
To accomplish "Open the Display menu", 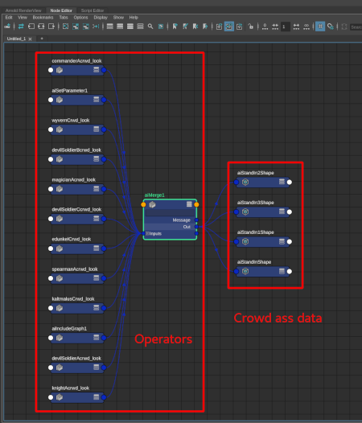I will coord(101,18).
